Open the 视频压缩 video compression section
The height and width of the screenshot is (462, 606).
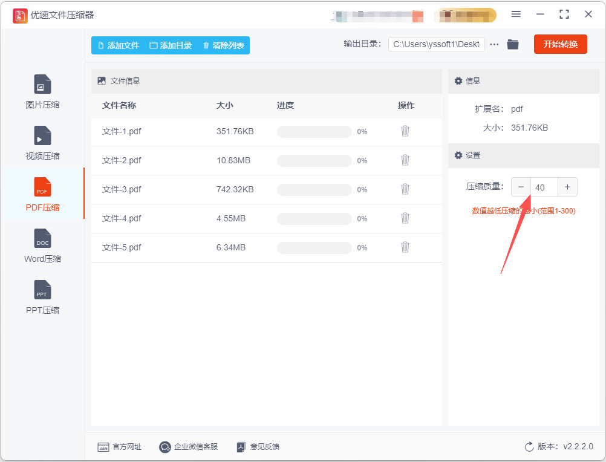click(42, 143)
